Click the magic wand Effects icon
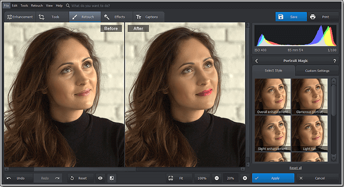344x187 pixels. tap(107, 17)
